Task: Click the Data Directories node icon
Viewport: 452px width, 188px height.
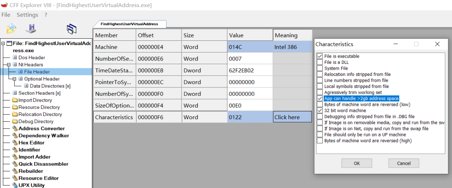Action: point(26,86)
